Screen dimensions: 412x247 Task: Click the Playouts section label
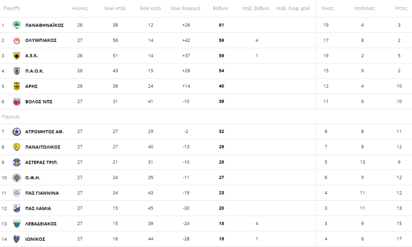tap(11, 117)
